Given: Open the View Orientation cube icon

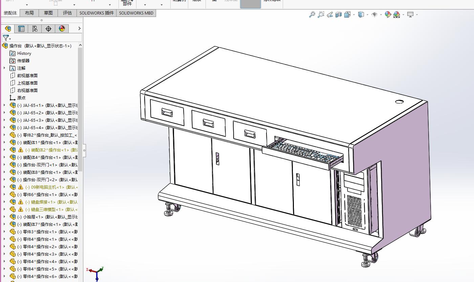Looking at the screenshot, I should [347, 15].
